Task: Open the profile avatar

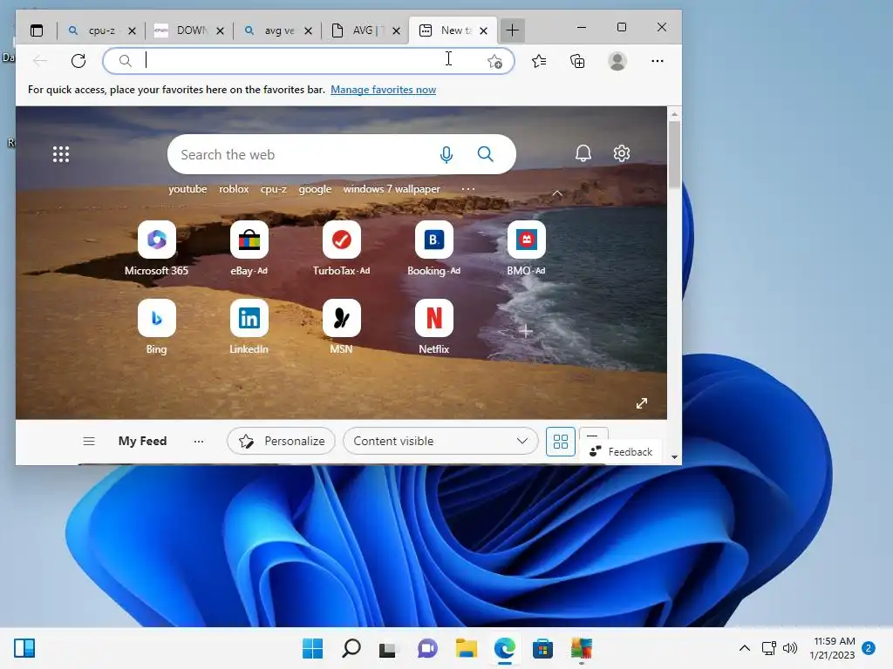Action: tap(617, 61)
